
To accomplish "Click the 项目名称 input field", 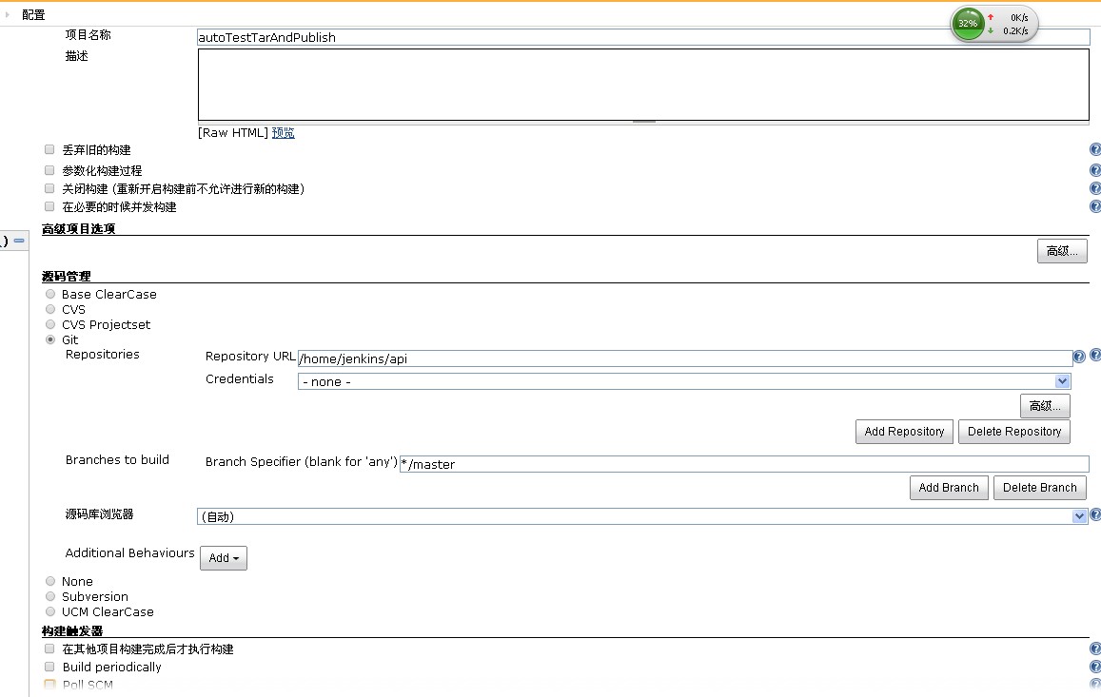I will pos(643,37).
